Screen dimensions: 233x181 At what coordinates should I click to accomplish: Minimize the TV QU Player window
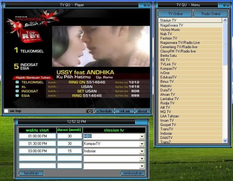(145, 5)
